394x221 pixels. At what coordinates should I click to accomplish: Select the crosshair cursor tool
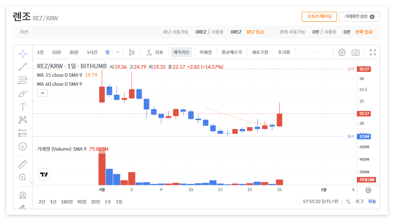click(22, 54)
